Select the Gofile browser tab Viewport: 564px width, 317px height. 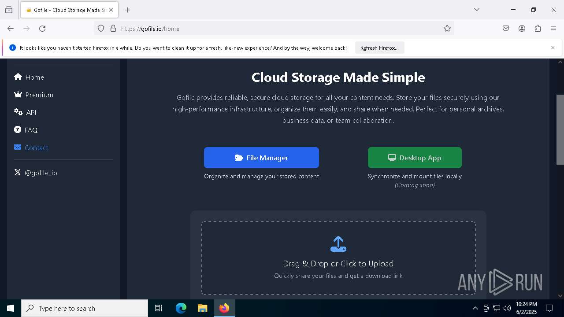[69, 10]
